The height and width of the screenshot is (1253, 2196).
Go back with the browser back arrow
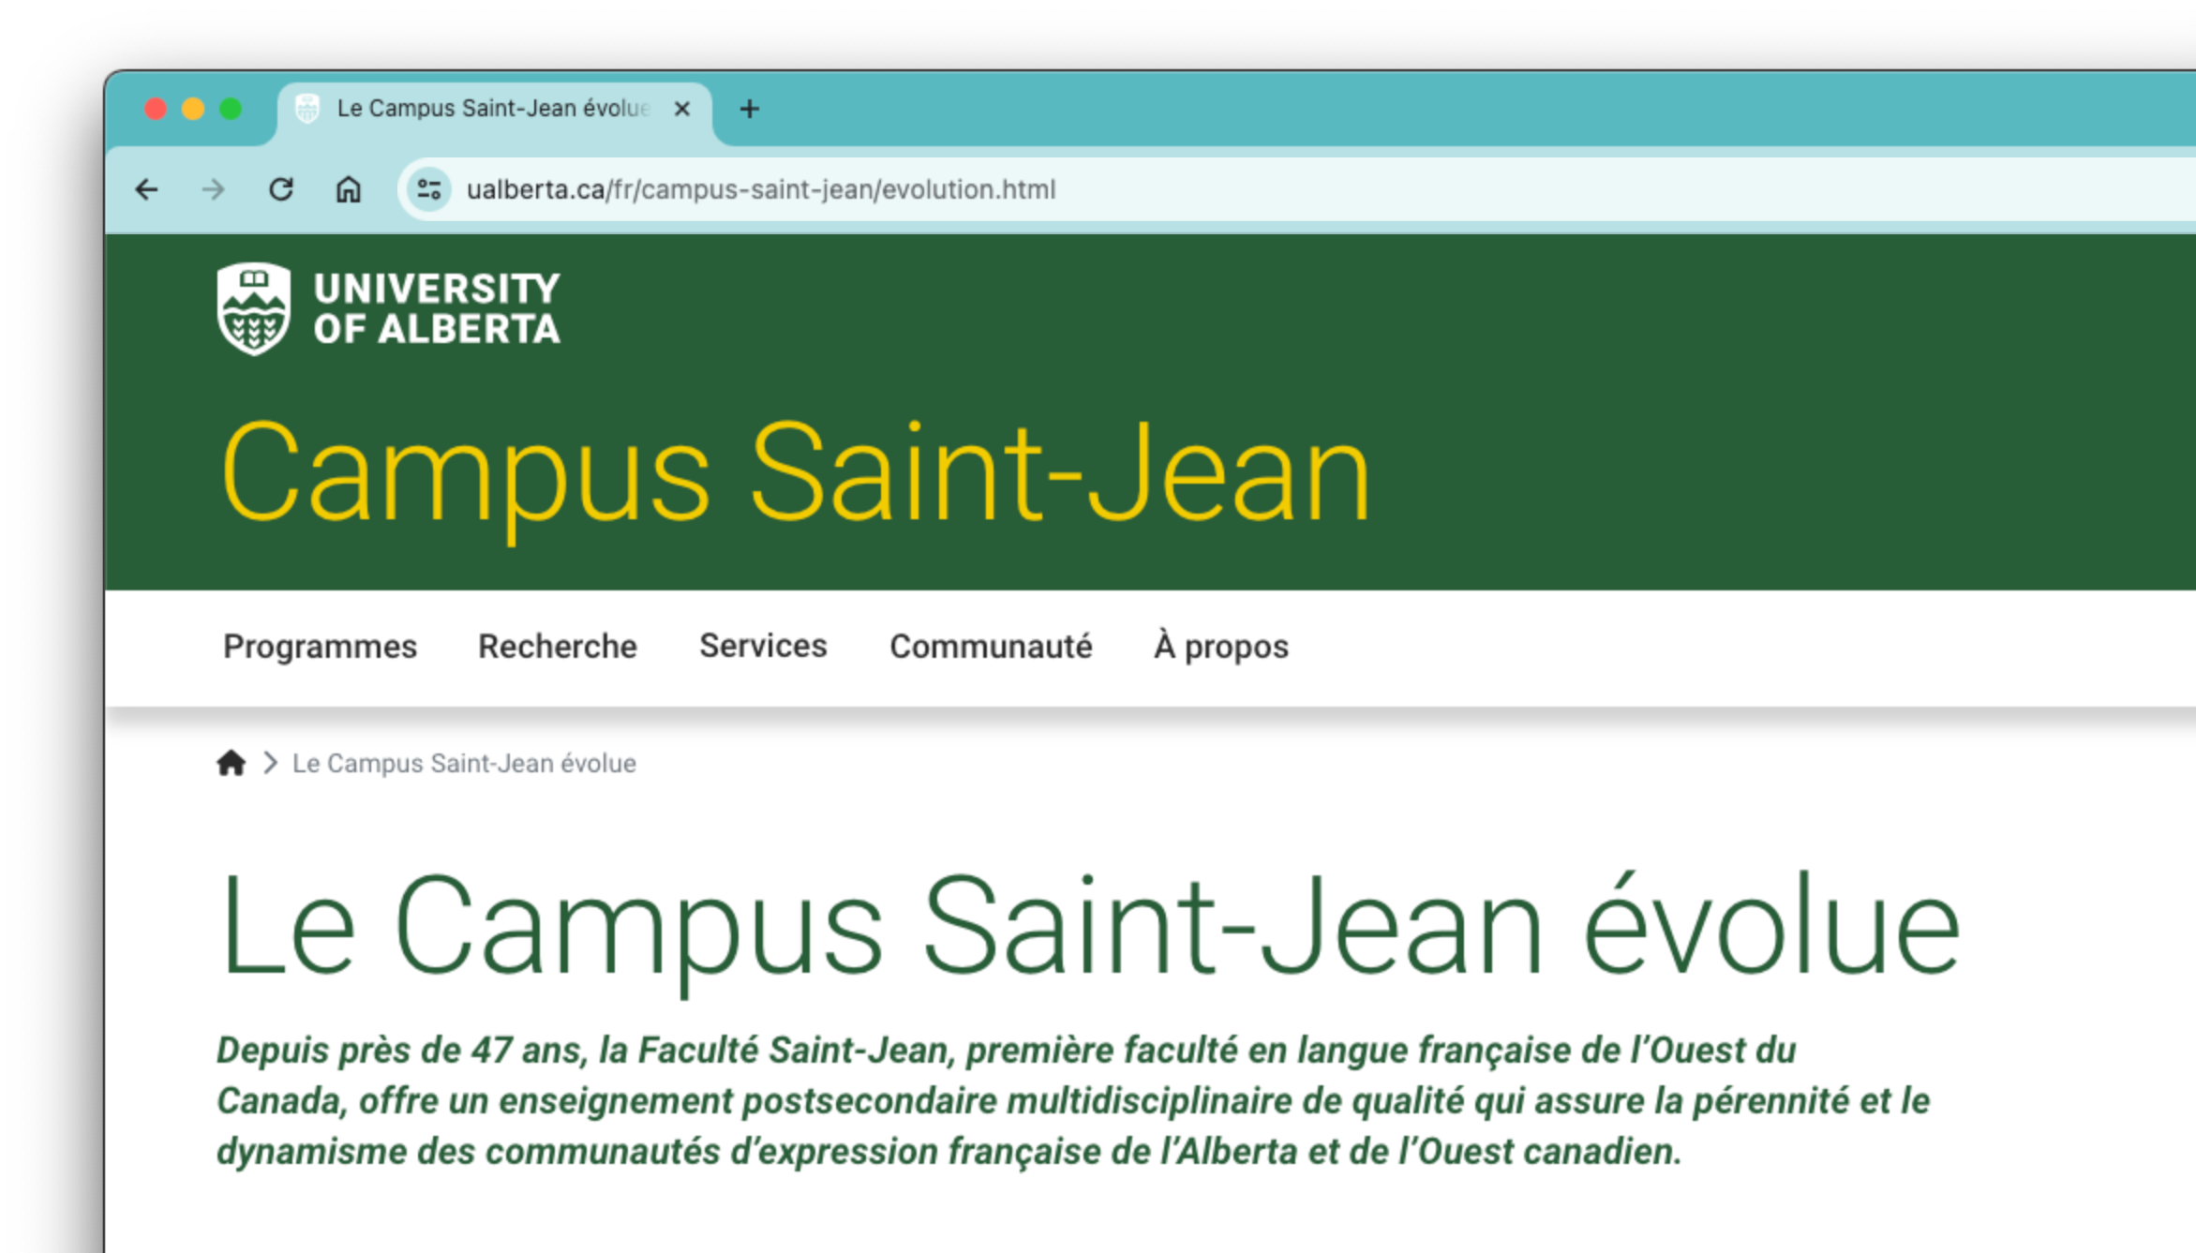click(146, 189)
